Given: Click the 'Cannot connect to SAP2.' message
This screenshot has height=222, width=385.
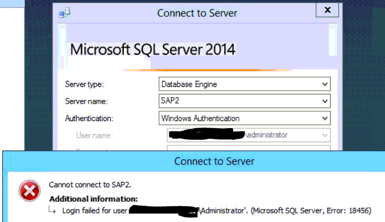Looking at the screenshot, I should tap(90, 185).
